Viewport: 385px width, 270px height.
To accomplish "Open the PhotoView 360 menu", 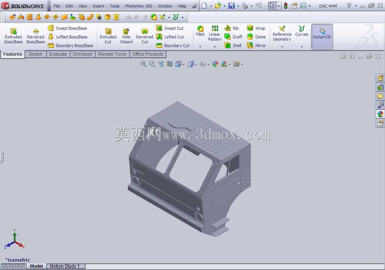I will pos(138,6).
